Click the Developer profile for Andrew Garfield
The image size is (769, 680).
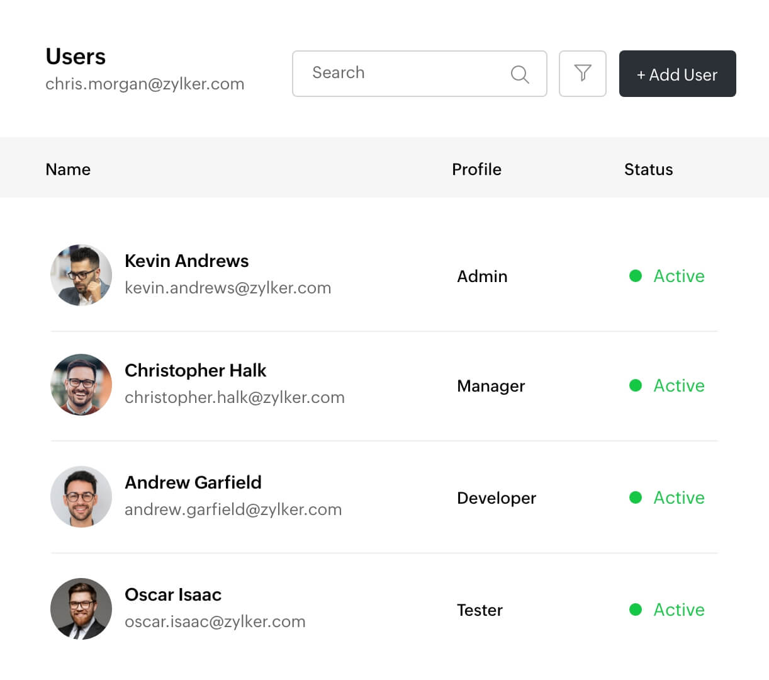pos(497,498)
